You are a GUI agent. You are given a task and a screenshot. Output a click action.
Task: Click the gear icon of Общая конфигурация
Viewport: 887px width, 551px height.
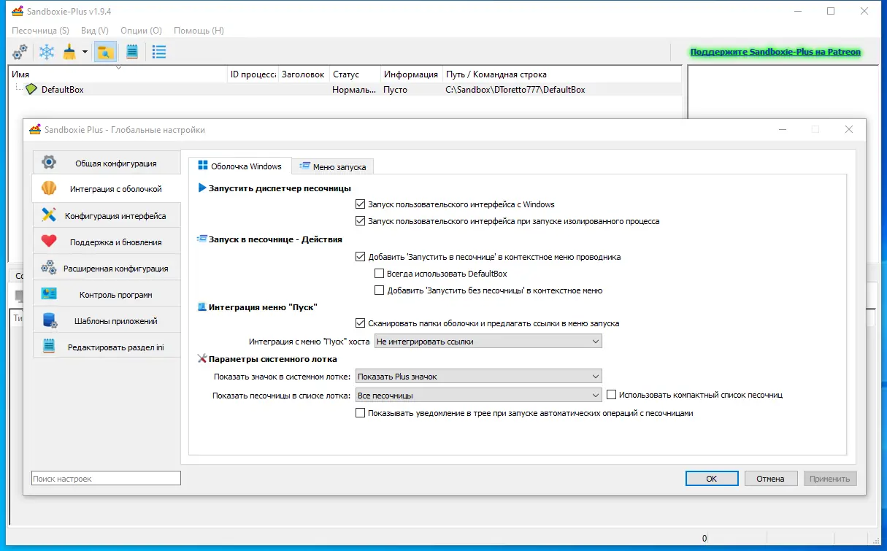pyautogui.click(x=49, y=163)
